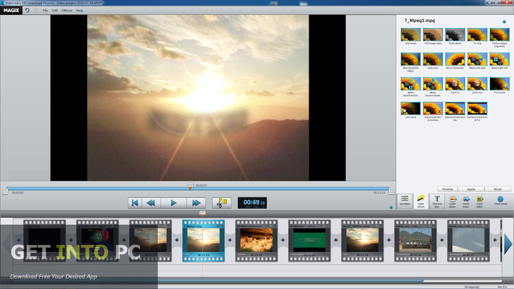Toggle audio icon on WinMediaV7_inkl clip
This screenshot has height=289, width=514.
coord(324,226)
